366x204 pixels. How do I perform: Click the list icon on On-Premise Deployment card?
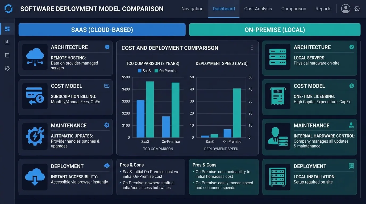[x=351, y=166]
